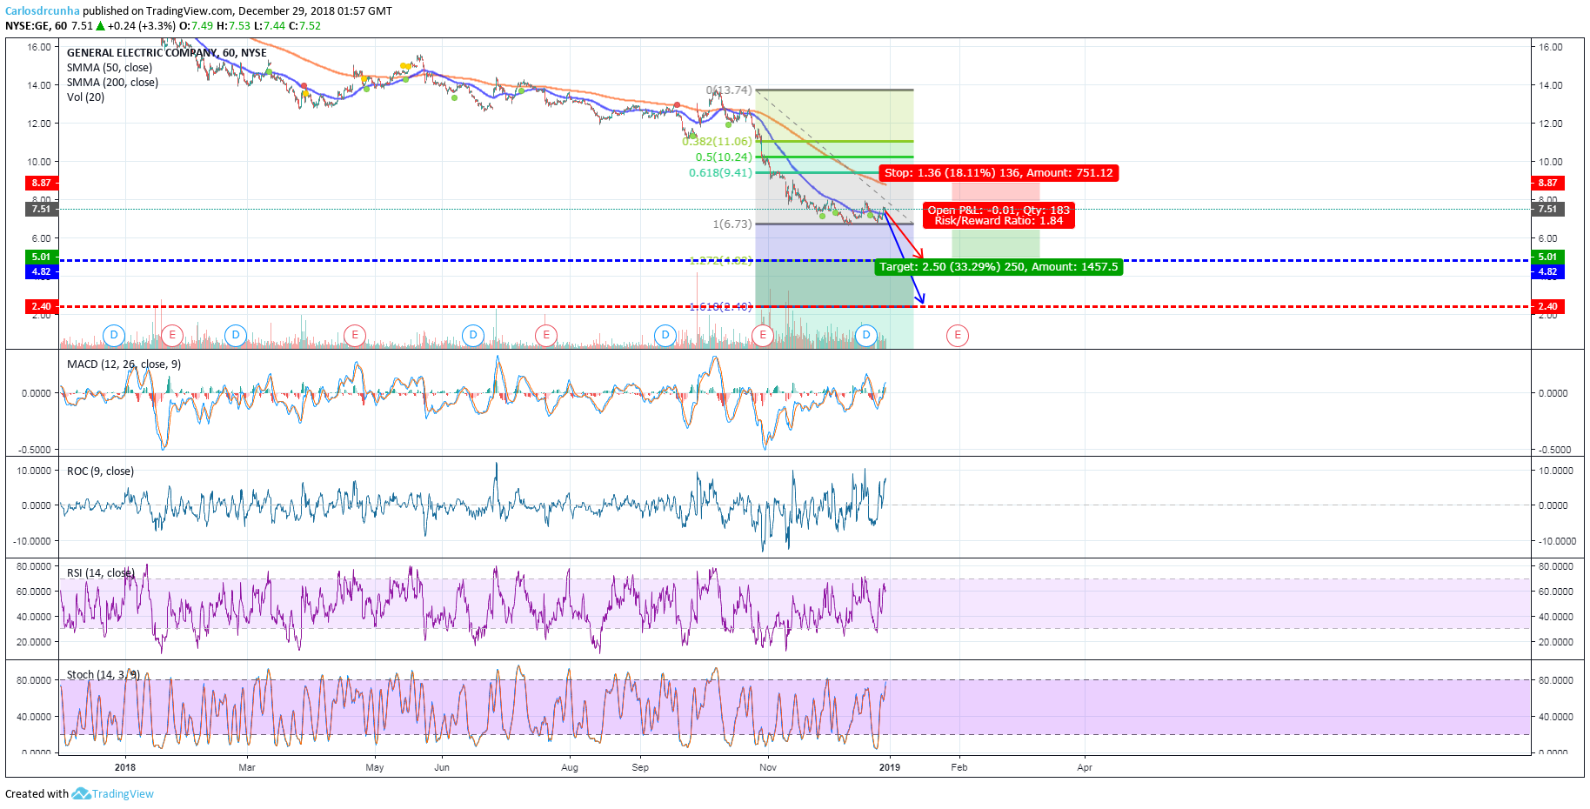Click the Vol (20) indicator label
Screen dimensions: 1590x809
pyautogui.click(x=85, y=97)
